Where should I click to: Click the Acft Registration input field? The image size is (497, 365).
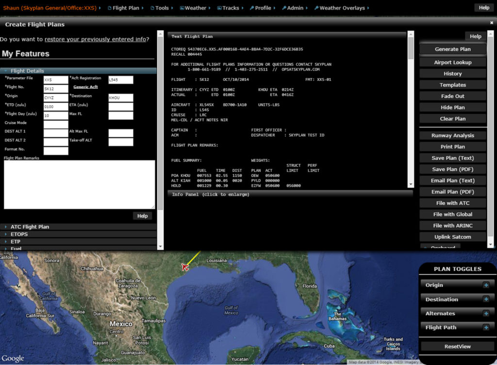point(121,80)
